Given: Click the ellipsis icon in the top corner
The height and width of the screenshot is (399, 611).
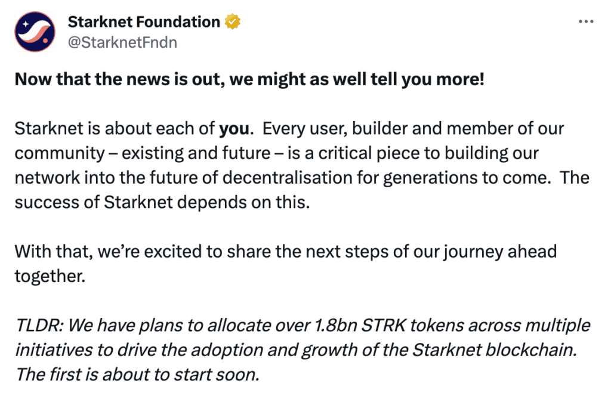Looking at the screenshot, I should pos(585,20).
